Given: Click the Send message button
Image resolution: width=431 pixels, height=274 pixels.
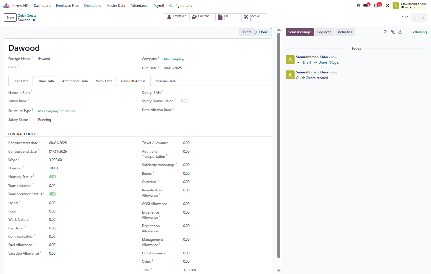Looking at the screenshot, I should click(300, 32).
